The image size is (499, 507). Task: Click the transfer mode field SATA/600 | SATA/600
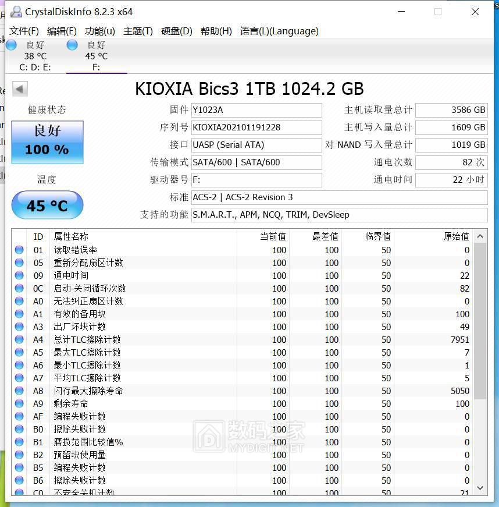(x=256, y=162)
